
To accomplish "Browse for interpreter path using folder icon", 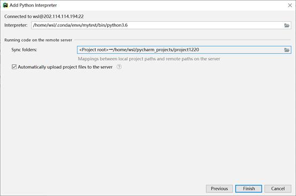I will (286, 26).
